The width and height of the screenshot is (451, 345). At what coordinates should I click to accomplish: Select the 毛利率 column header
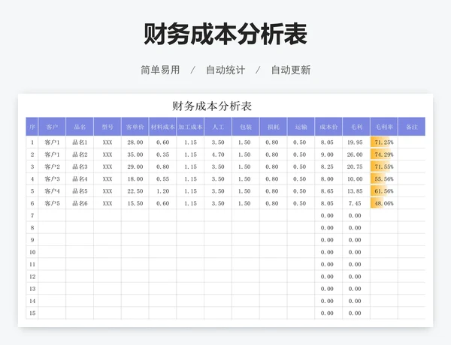pyautogui.click(x=384, y=127)
